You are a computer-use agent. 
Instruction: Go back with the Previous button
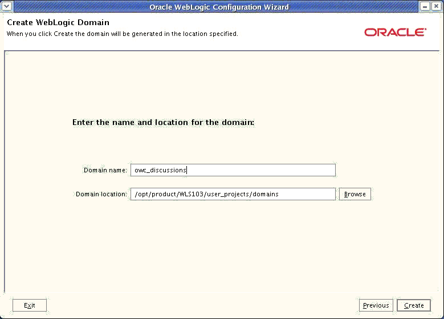376,305
